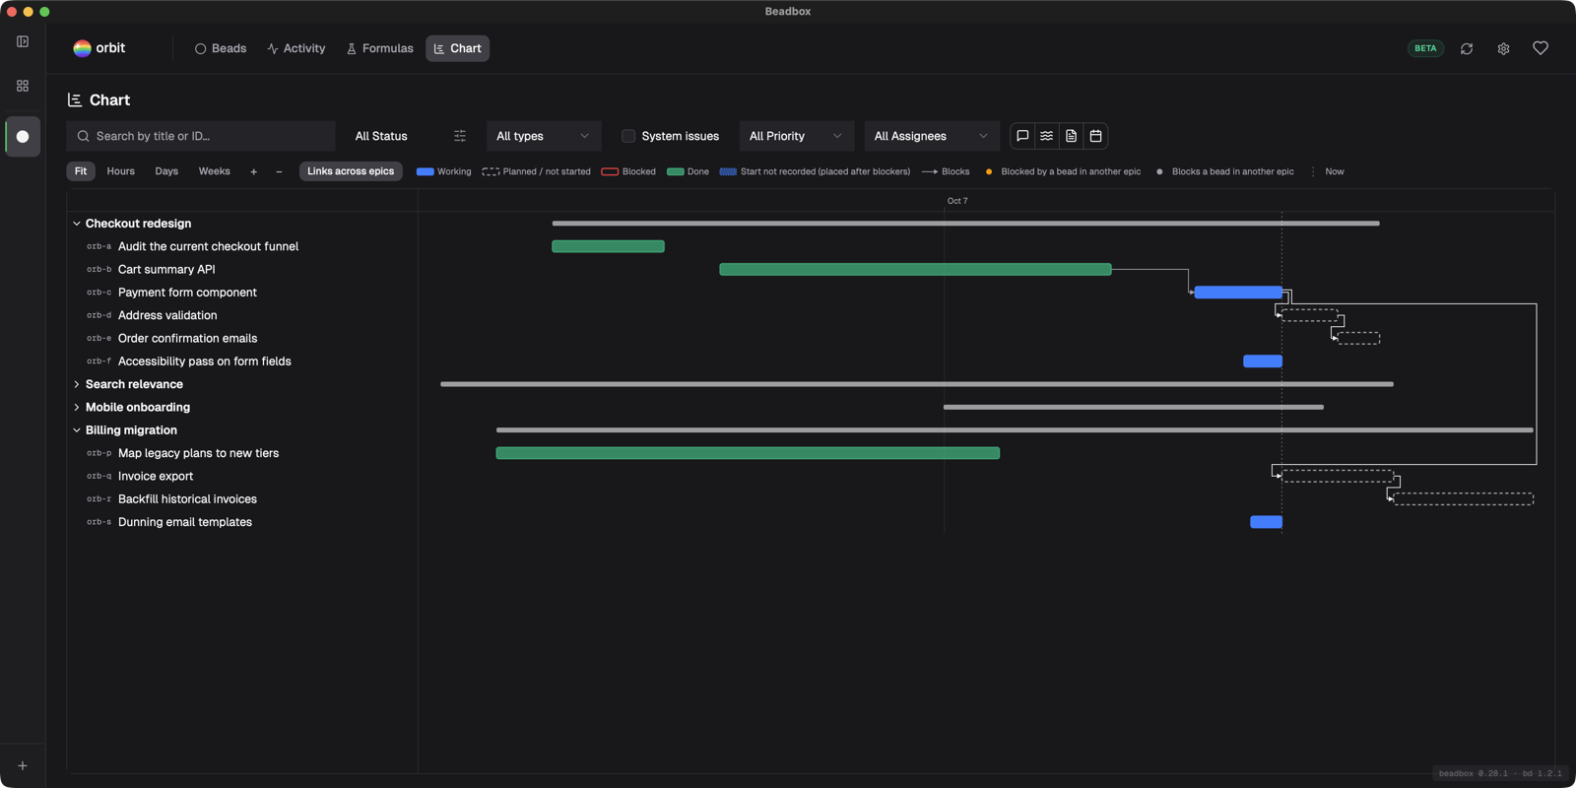Collapse the Checkout redesign epic
This screenshot has height=788, width=1576.
pyautogui.click(x=77, y=224)
